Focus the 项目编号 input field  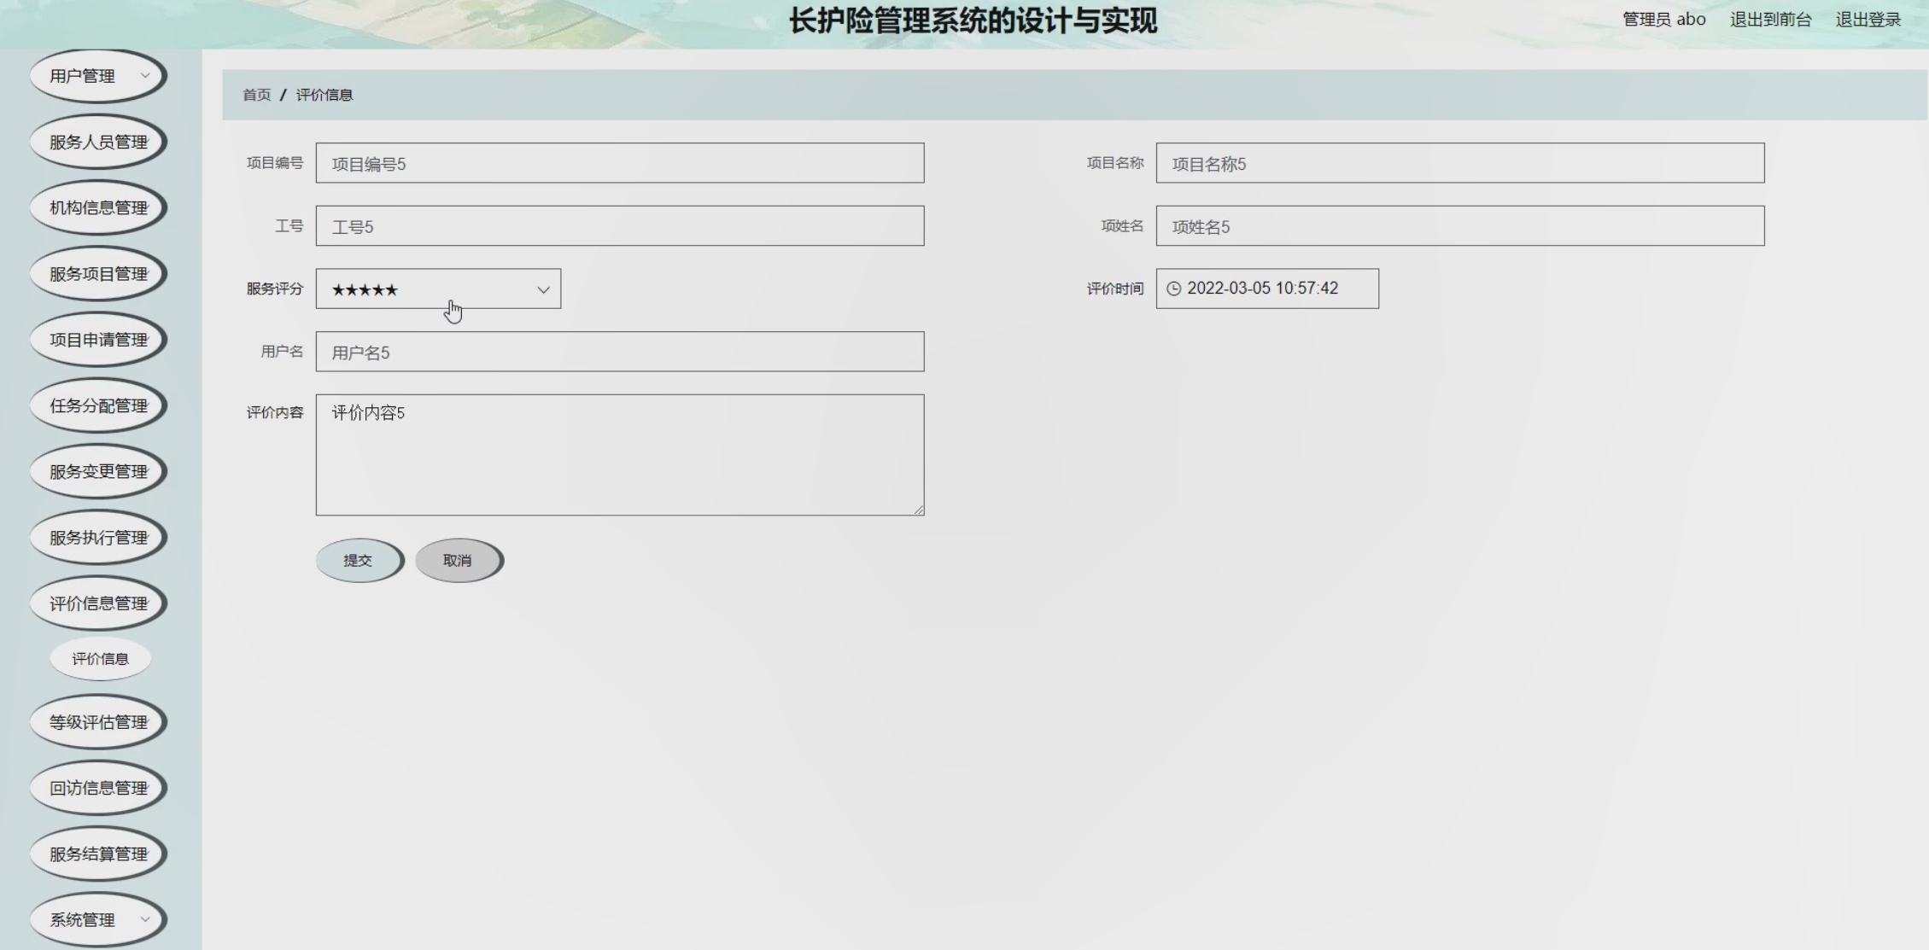click(619, 163)
